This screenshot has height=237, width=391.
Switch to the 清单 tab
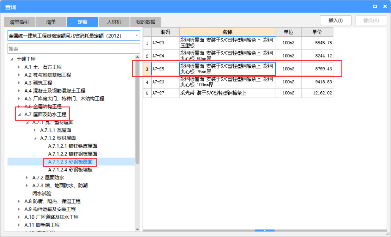pyautogui.click(x=51, y=22)
